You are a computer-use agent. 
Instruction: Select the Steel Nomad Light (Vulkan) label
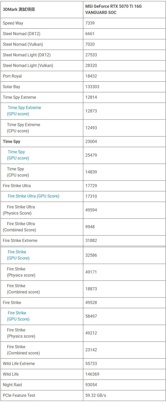28,66
